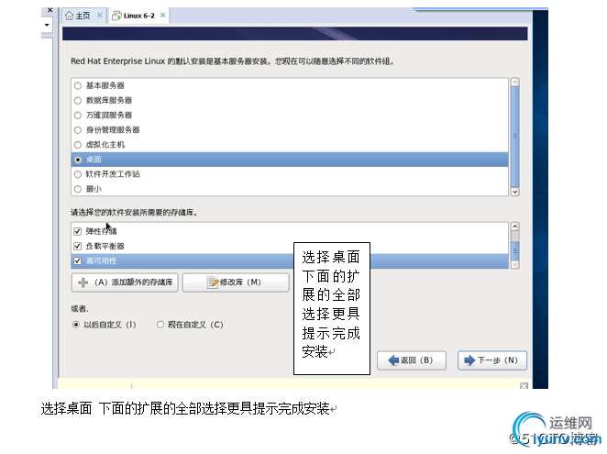
Task: Open the sidebar dropdown arrow at top left
Action: coord(47,25)
